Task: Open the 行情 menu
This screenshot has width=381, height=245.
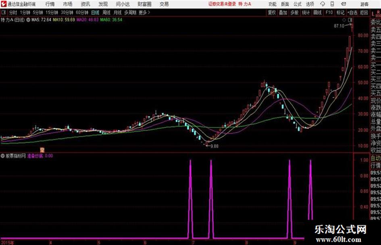Action: (50, 4)
